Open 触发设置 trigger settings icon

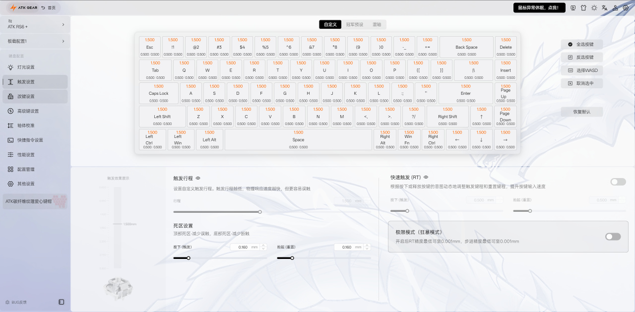(x=10, y=82)
